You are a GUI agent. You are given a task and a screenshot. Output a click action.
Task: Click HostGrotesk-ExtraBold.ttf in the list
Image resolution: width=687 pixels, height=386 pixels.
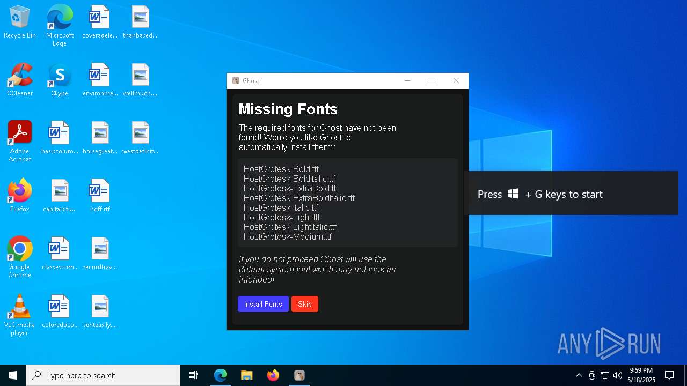(291, 189)
